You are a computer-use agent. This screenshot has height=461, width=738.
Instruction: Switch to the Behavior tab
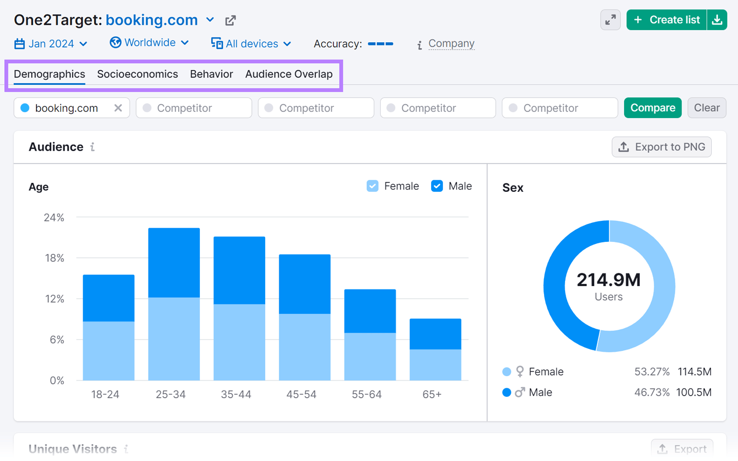[211, 74]
